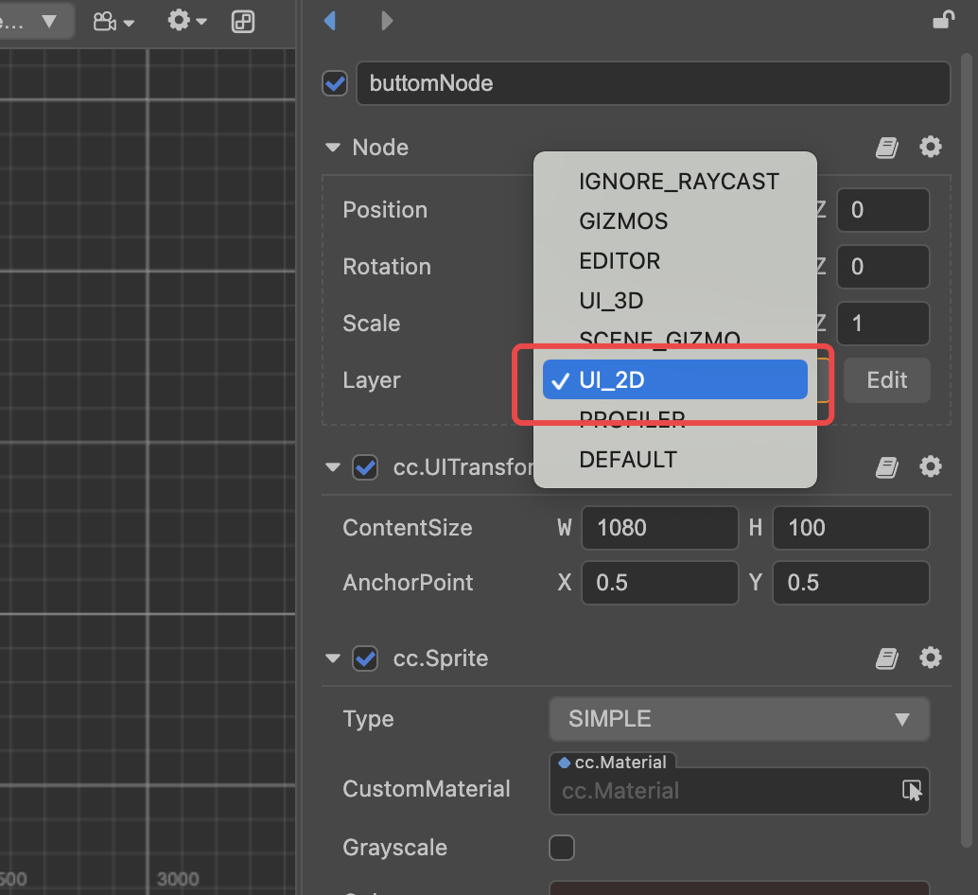Select SCENE_GIZMO layer option
Image resolution: width=978 pixels, height=895 pixels.
click(x=675, y=340)
